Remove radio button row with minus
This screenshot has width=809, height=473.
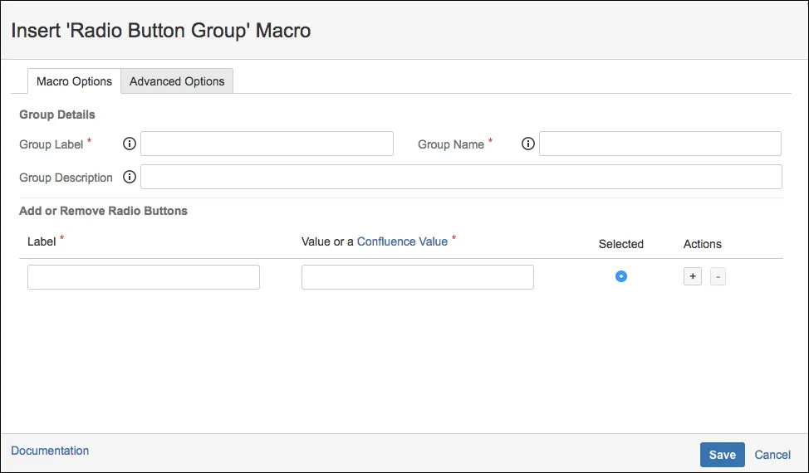point(718,276)
